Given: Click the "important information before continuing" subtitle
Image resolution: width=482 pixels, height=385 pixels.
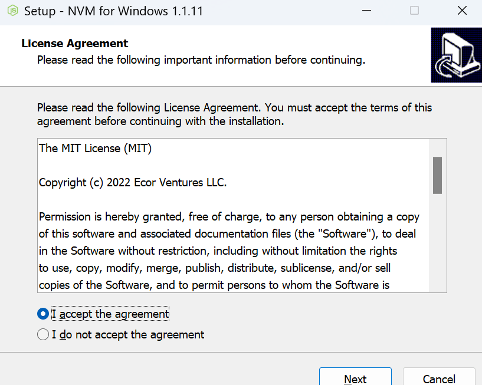Looking at the screenshot, I should coord(201,60).
